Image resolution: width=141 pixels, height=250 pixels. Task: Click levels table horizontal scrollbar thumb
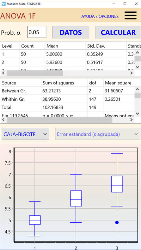35,73
